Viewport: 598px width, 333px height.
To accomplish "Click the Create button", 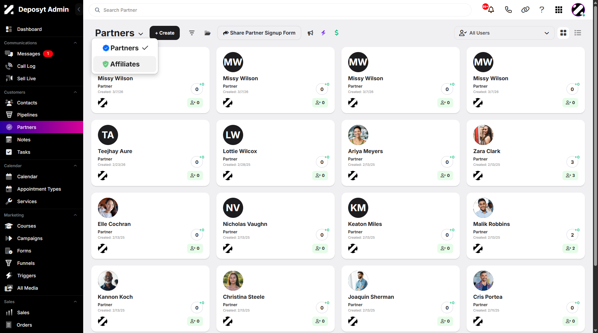I will [x=165, y=33].
